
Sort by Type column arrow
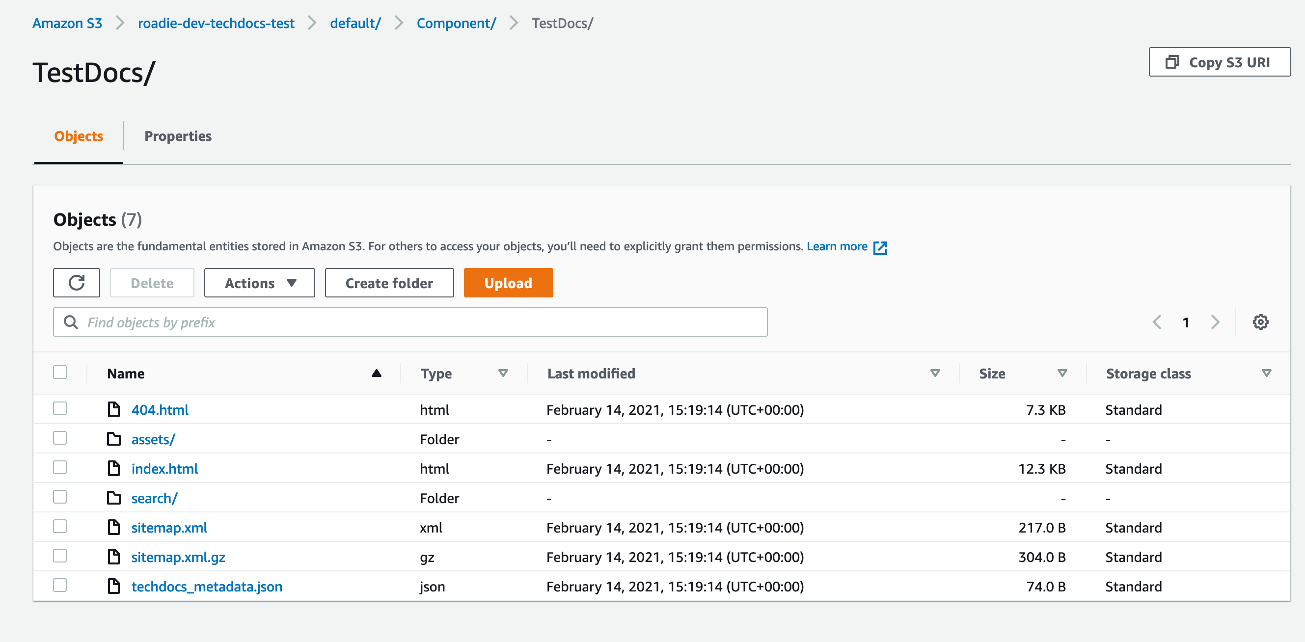pyautogui.click(x=503, y=373)
